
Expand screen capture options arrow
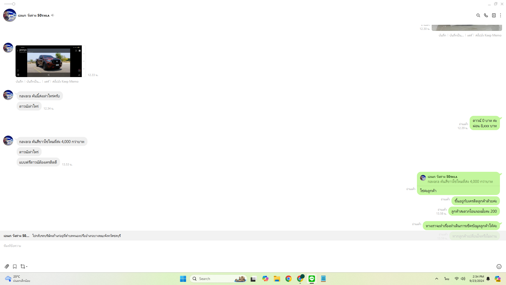[x=27, y=267]
